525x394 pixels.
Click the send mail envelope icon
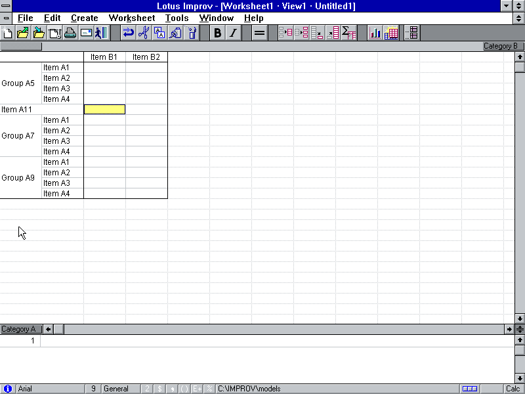point(86,33)
